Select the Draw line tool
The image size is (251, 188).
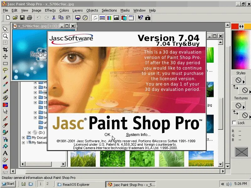coord(5,160)
